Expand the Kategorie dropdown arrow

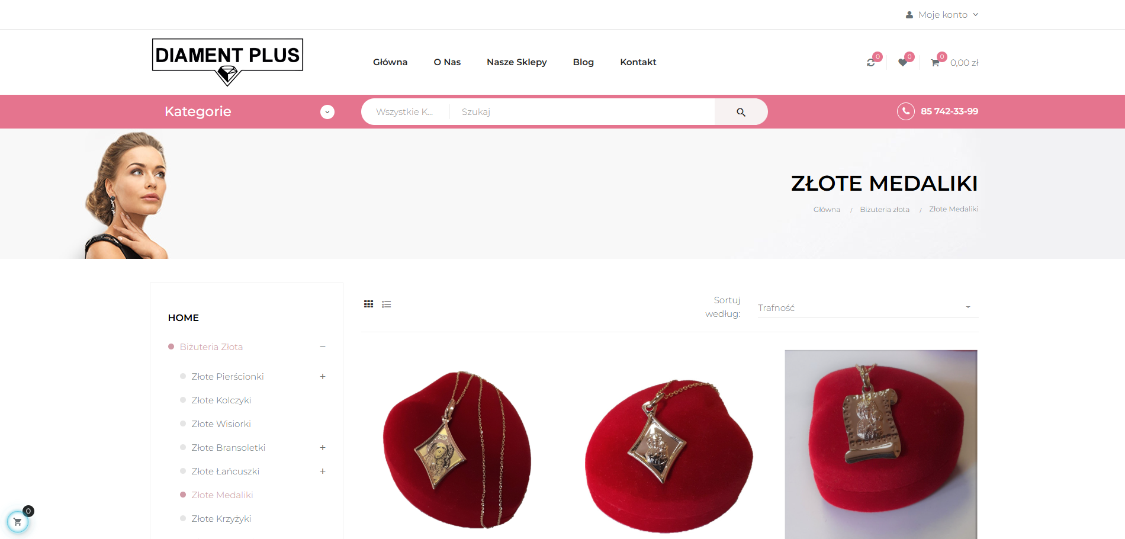point(327,112)
